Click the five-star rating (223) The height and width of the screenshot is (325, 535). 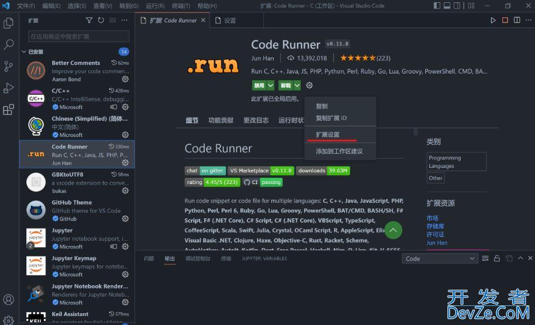[x=365, y=58]
